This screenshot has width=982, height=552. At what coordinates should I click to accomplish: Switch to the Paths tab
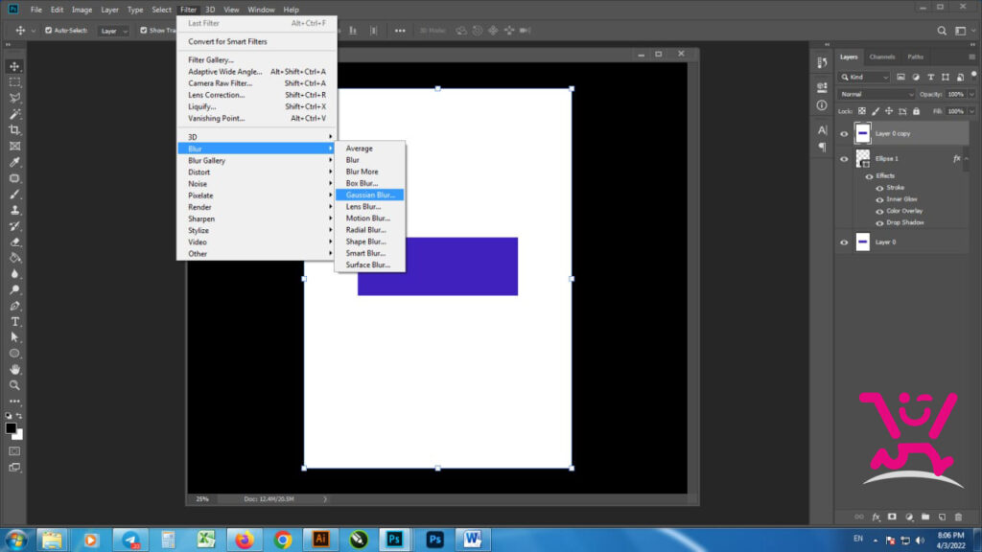pos(915,57)
